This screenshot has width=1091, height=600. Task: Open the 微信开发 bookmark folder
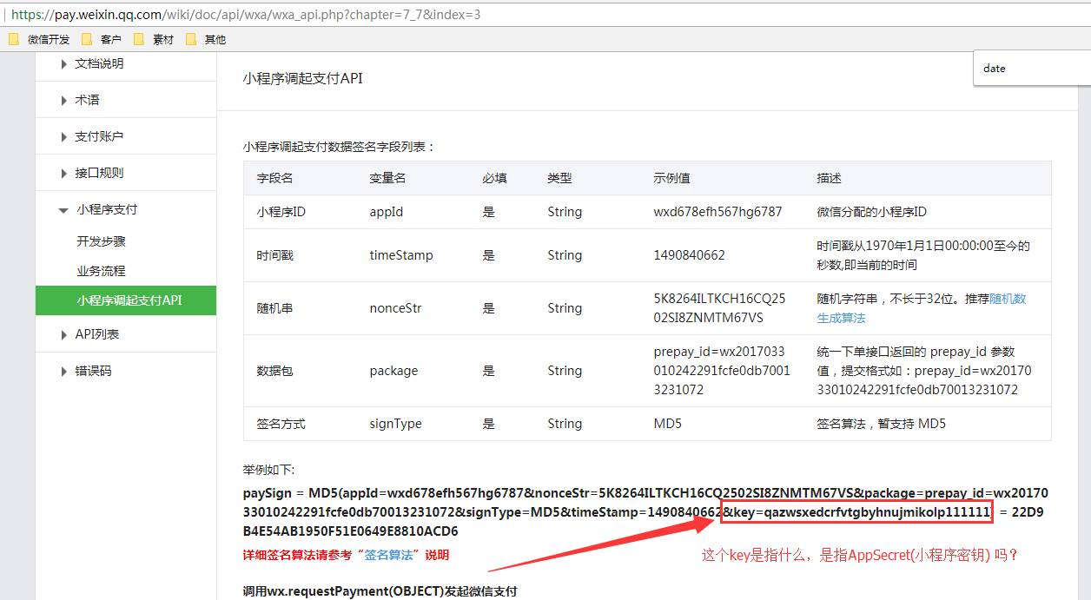pyautogui.click(x=39, y=39)
